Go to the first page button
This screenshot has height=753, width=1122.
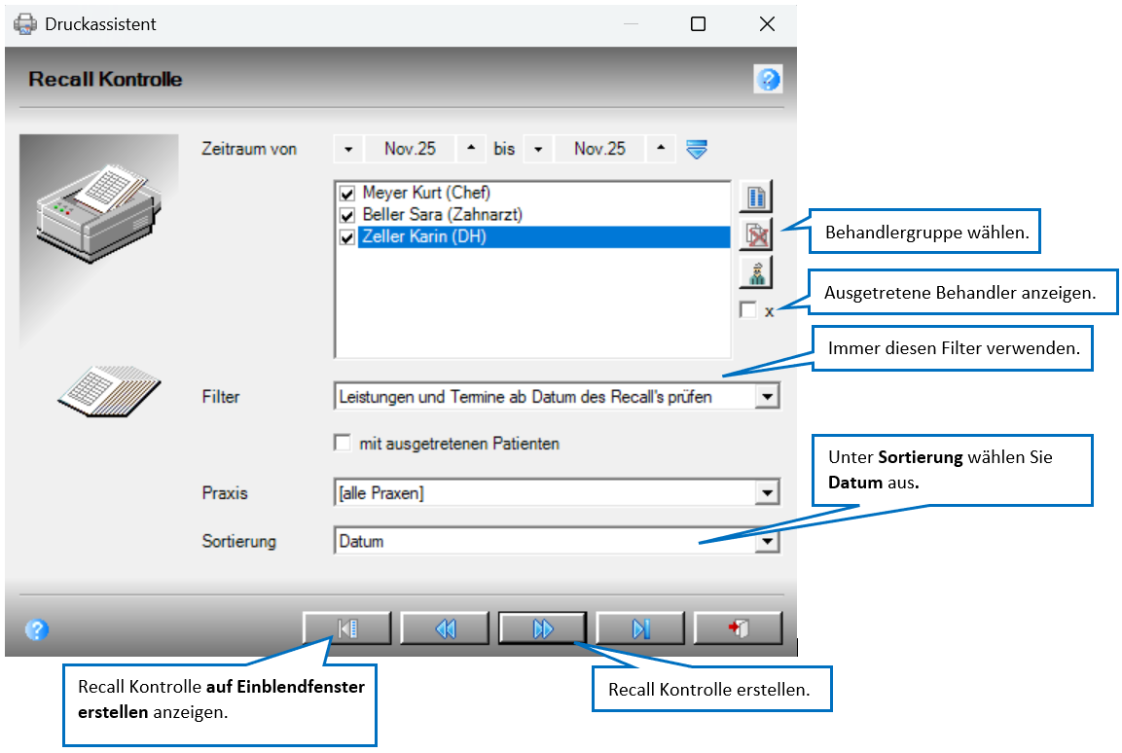click(x=347, y=628)
